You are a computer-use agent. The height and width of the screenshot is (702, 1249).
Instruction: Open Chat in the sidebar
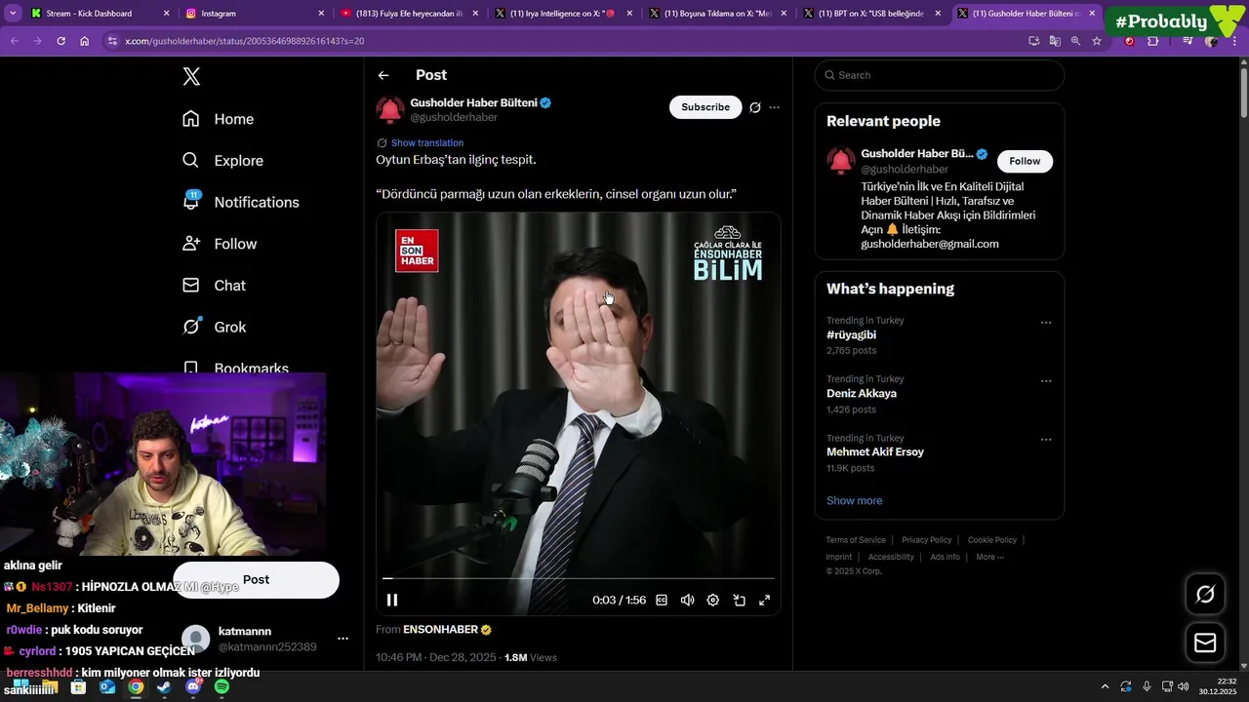(214, 286)
